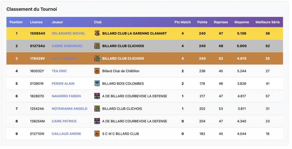Screen dimensions: 292x149
Task: Click the Meilleure Série column header
Action: [x=267, y=22]
